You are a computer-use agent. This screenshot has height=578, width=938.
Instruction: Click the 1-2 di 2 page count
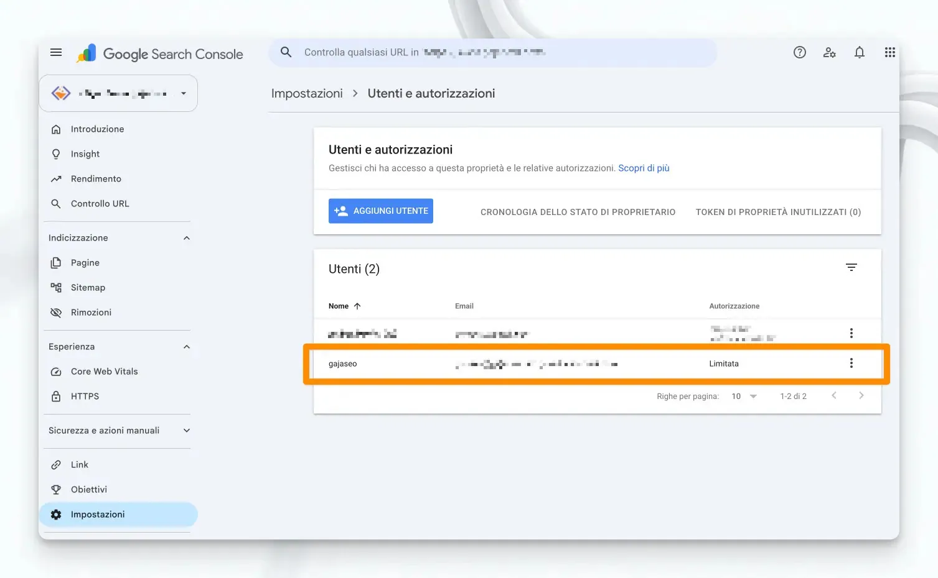pos(793,397)
